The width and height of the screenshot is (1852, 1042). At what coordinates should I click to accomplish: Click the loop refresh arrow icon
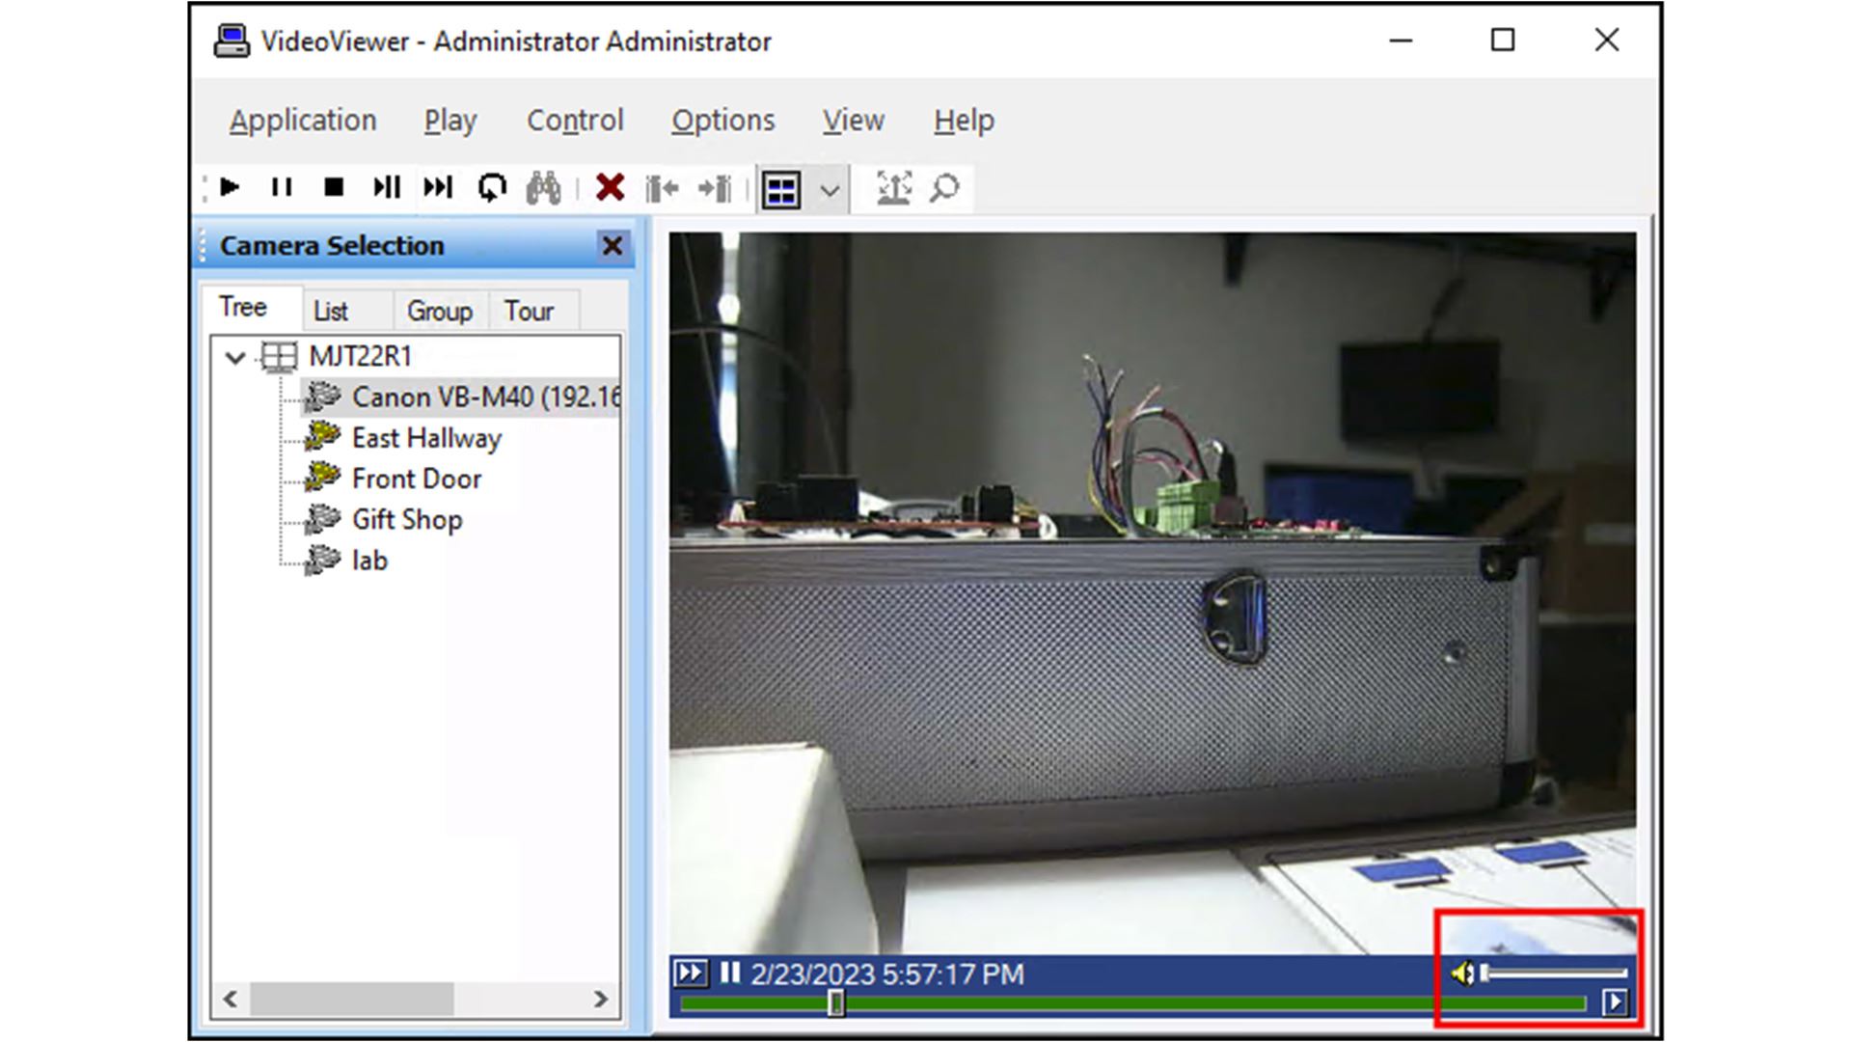point(492,187)
